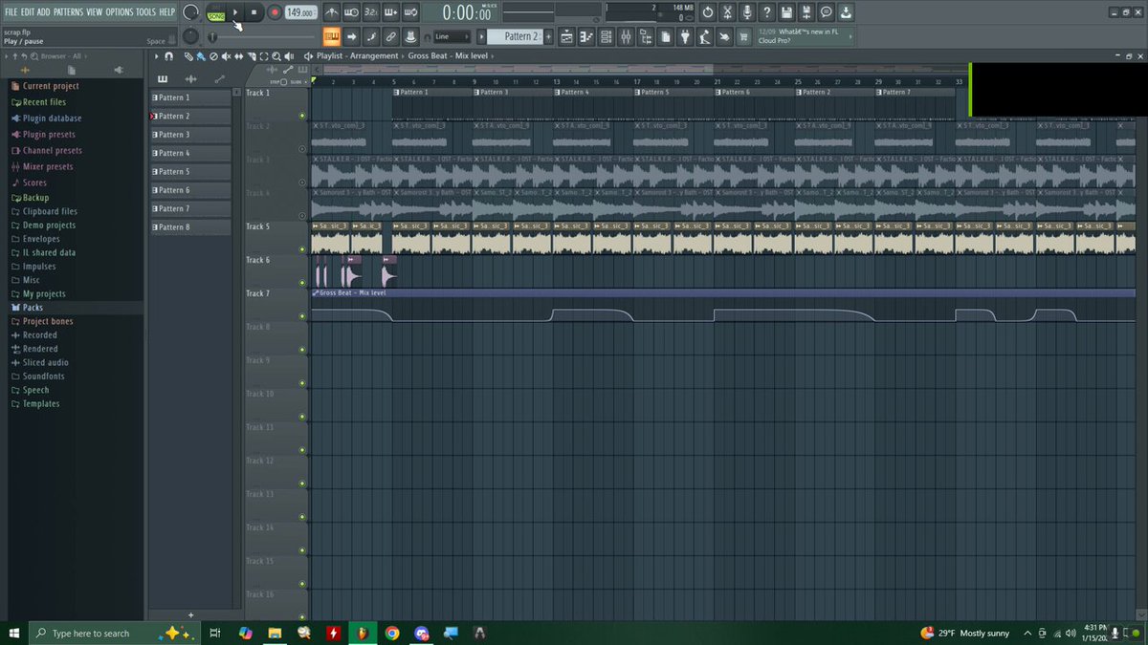Open the PATTERNS menu
Screen dimensions: 1148x645
pyautogui.click(x=68, y=11)
